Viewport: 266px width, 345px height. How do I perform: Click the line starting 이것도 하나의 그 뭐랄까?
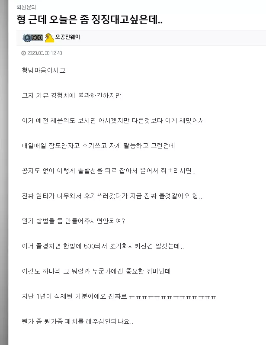96,271
